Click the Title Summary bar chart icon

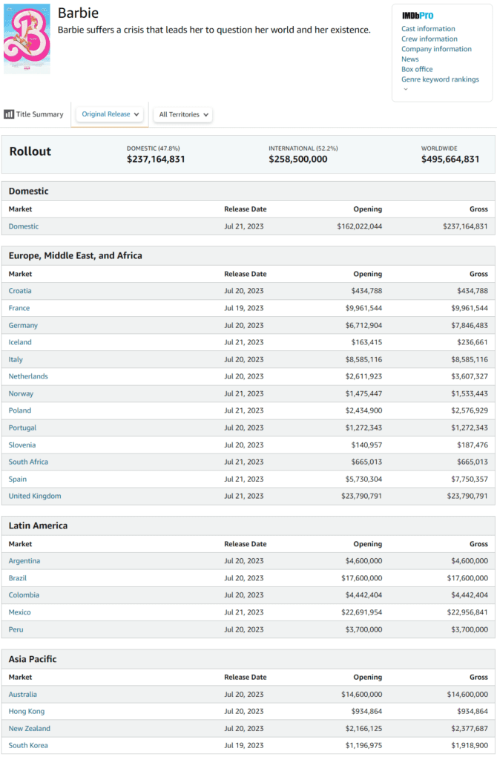click(9, 114)
